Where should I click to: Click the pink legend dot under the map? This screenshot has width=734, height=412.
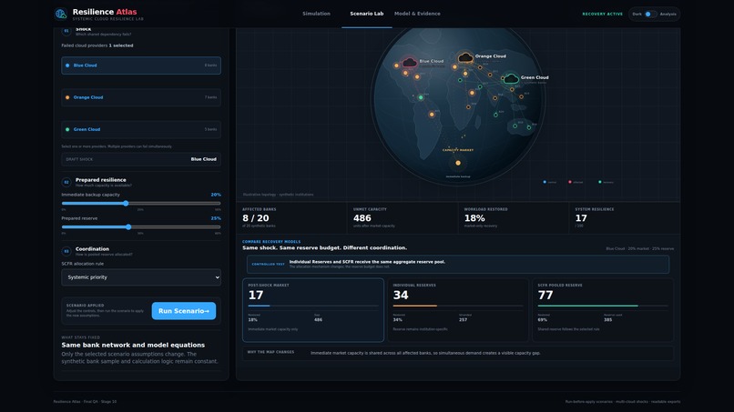pos(570,182)
